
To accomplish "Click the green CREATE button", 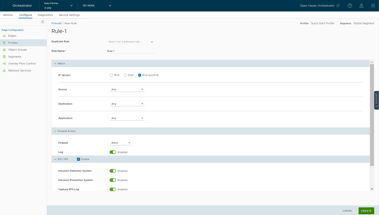I will pos(366,211).
